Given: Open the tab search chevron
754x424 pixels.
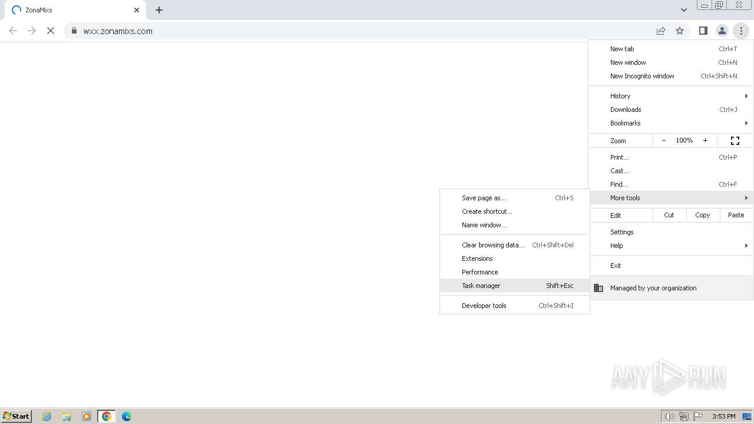Looking at the screenshot, I should (x=683, y=10).
